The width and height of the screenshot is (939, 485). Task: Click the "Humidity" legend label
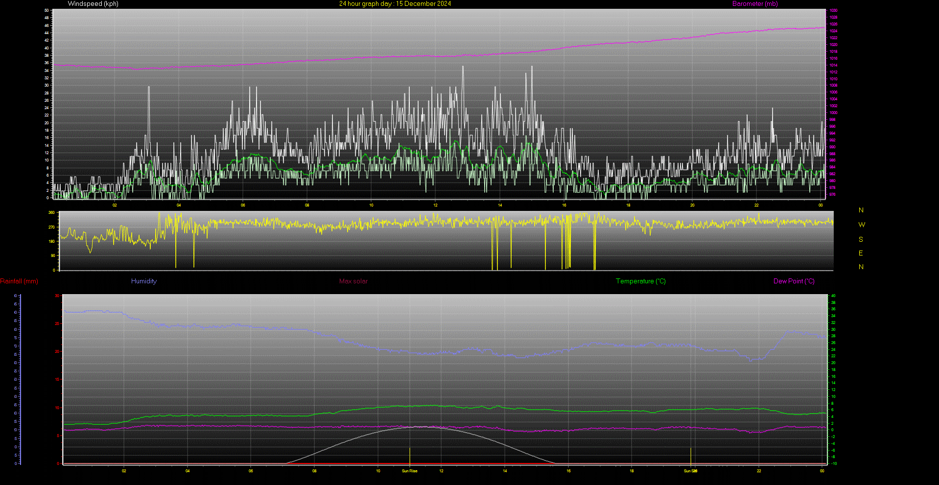144,281
